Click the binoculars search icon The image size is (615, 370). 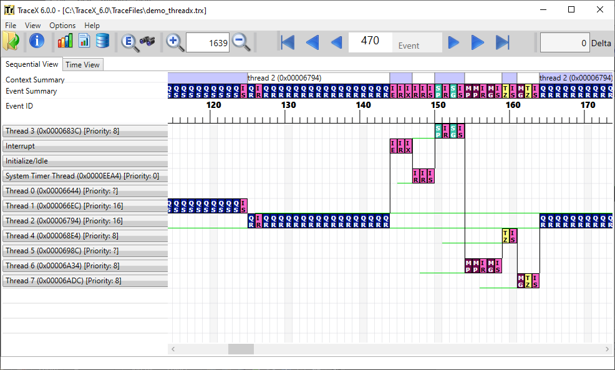click(148, 42)
